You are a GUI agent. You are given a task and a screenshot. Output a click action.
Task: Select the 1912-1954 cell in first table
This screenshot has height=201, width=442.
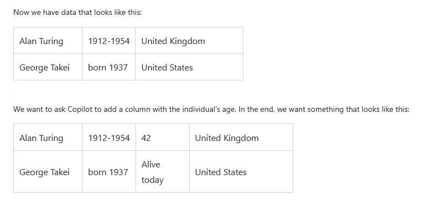point(108,41)
